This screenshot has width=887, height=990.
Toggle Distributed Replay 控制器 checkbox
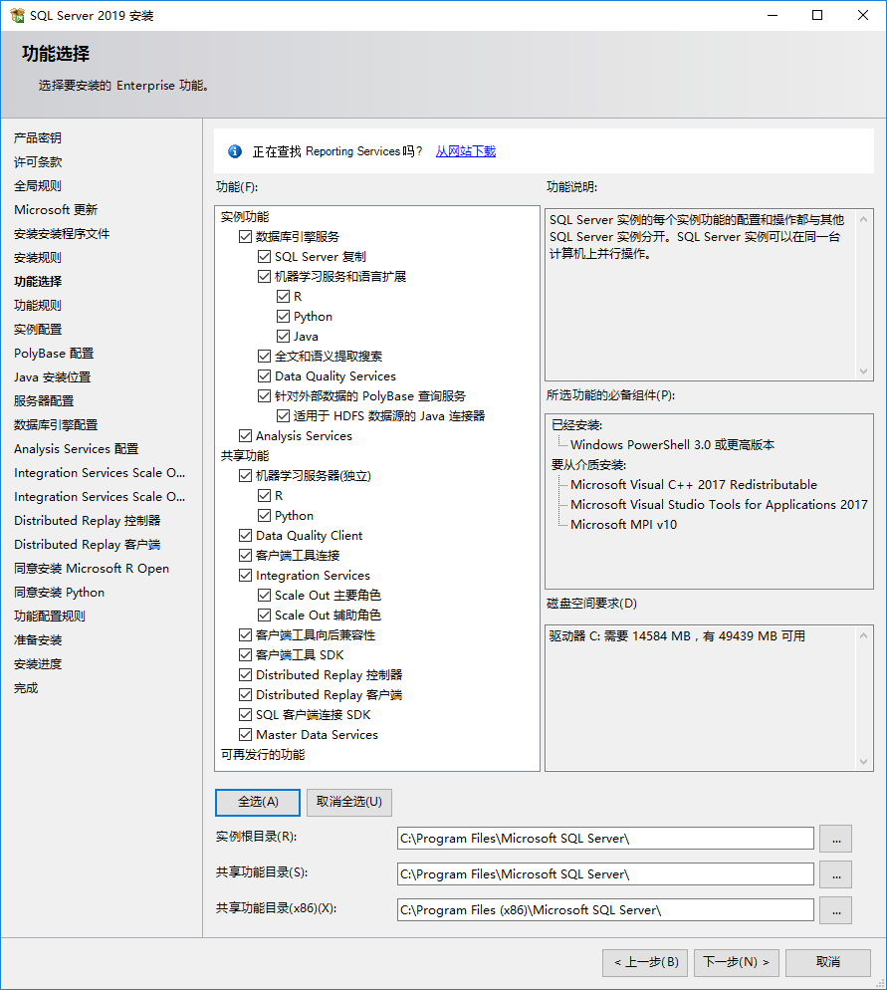246,675
